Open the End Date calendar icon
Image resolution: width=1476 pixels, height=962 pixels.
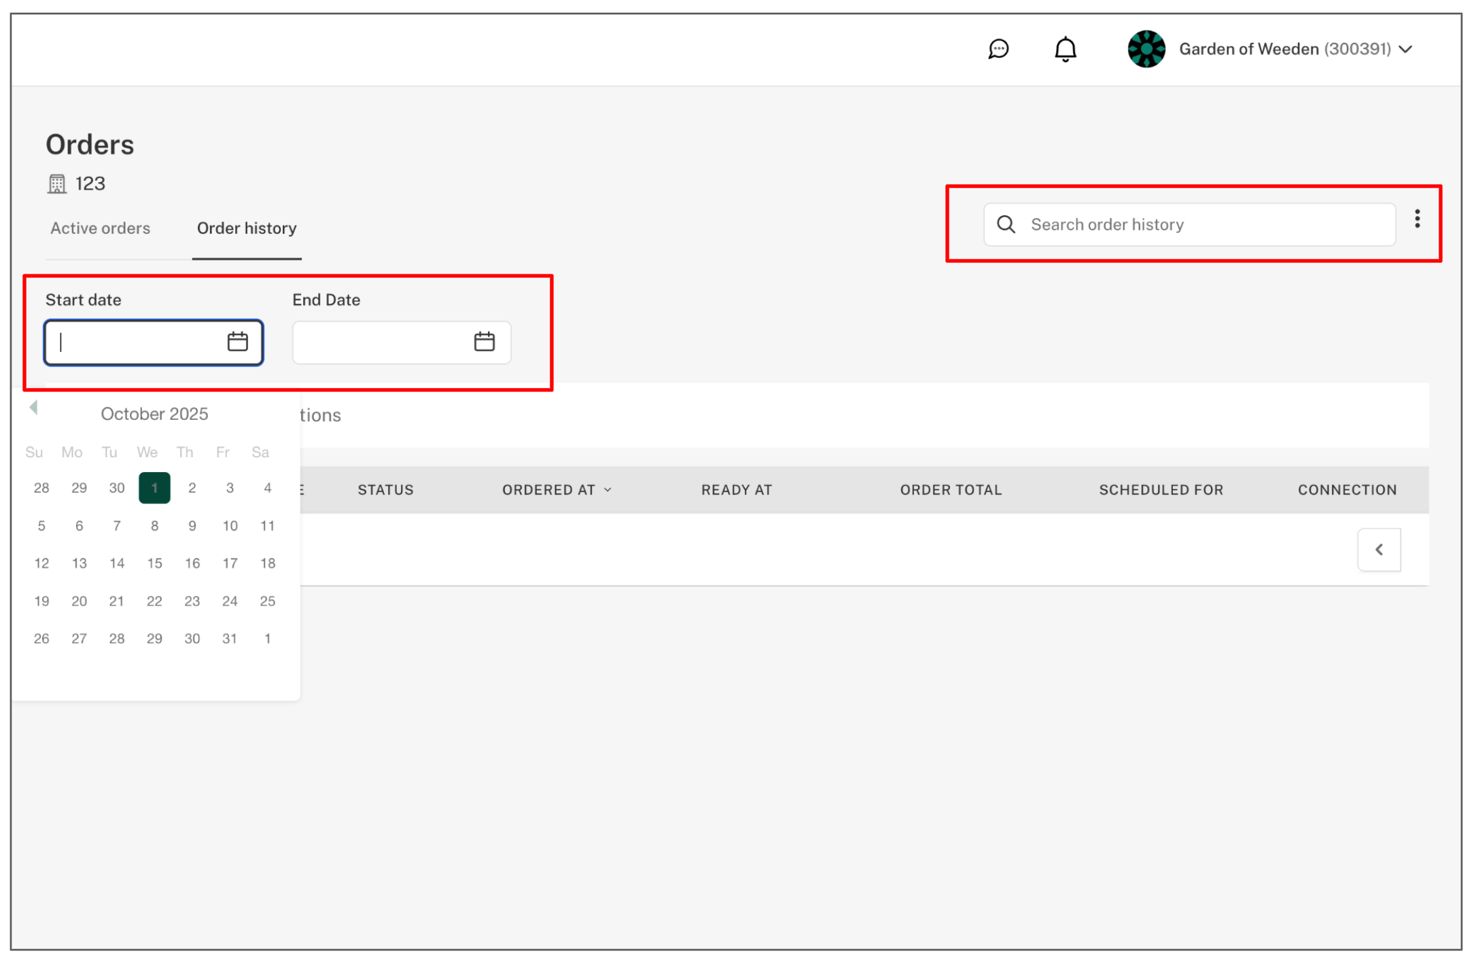point(484,342)
